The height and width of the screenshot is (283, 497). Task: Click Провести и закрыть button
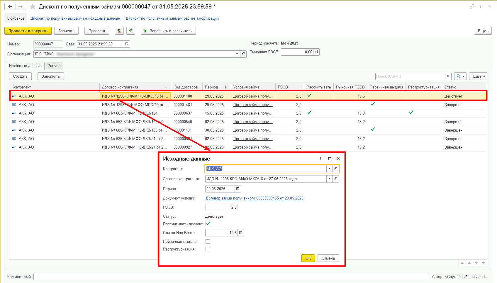(x=28, y=31)
